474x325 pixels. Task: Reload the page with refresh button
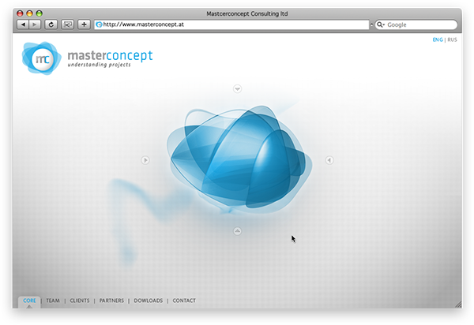(51, 24)
